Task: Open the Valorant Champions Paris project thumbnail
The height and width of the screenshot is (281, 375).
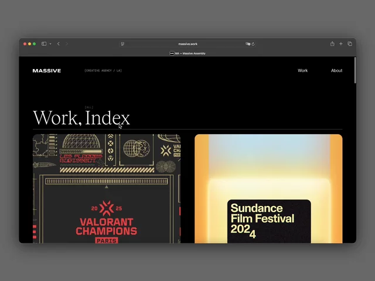Action: pos(107,189)
